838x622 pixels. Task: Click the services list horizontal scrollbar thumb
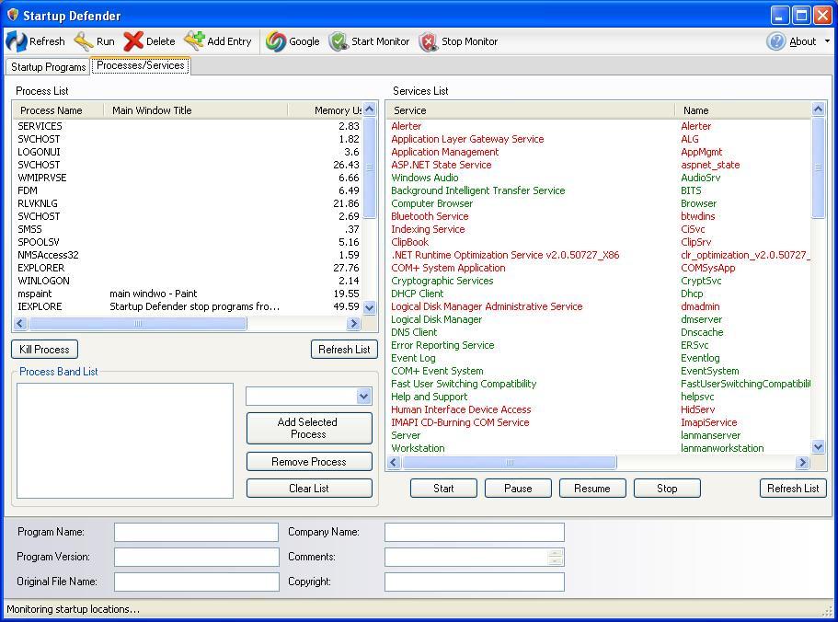(x=510, y=462)
